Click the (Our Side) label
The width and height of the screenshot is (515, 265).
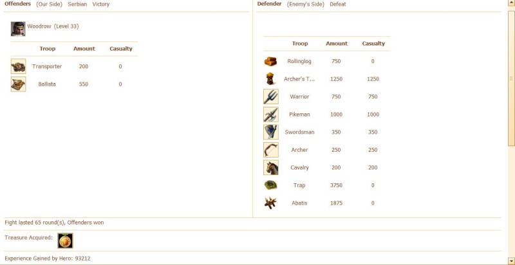coord(50,5)
